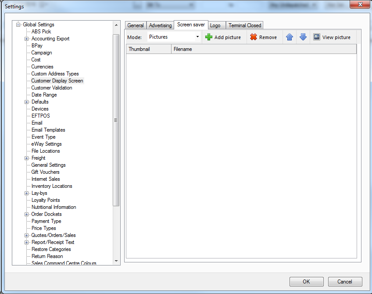Move picture up with blue arrow
The height and width of the screenshot is (294, 372).
(290, 37)
